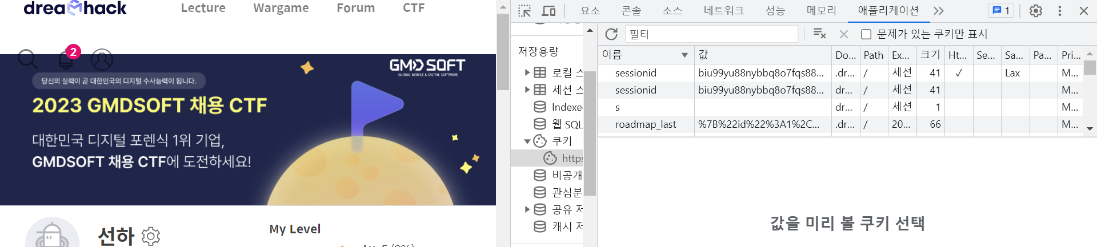Switch to the 메모리 DevTools tab
Screen dimensions: 1097x247
pyautogui.click(x=822, y=11)
